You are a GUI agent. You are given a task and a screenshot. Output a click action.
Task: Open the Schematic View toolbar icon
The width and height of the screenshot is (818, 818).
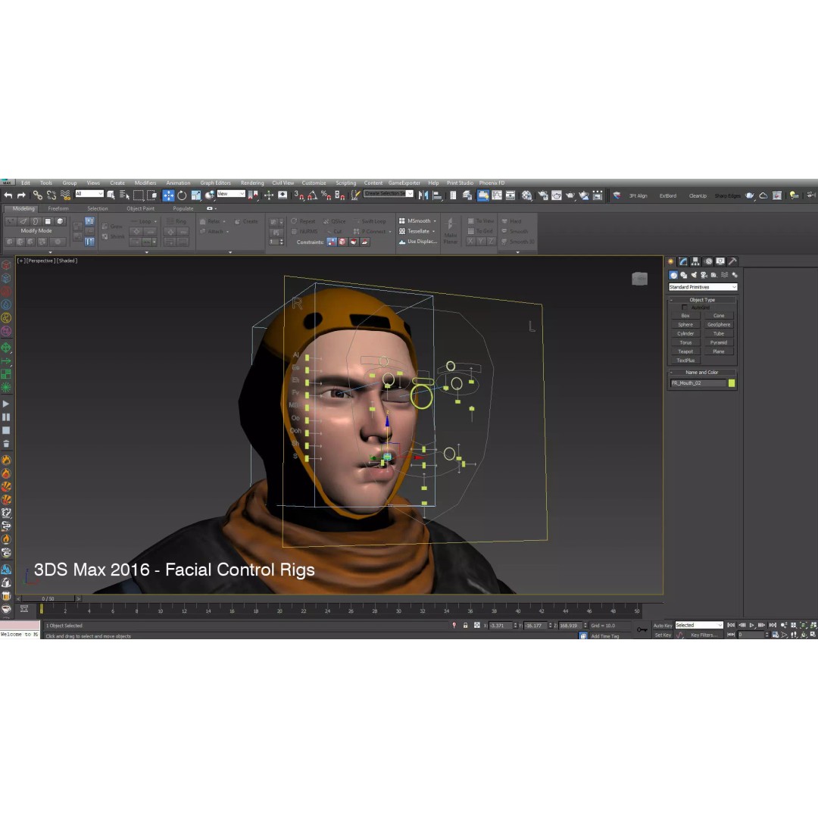tap(510, 195)
